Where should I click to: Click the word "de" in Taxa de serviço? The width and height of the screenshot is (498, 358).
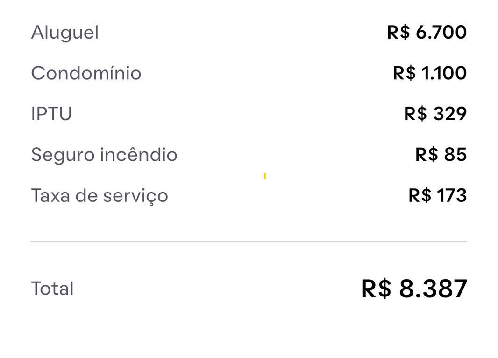86,195
